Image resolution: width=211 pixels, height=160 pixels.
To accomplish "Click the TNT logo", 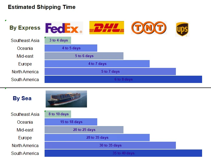I will click(149, 28).
